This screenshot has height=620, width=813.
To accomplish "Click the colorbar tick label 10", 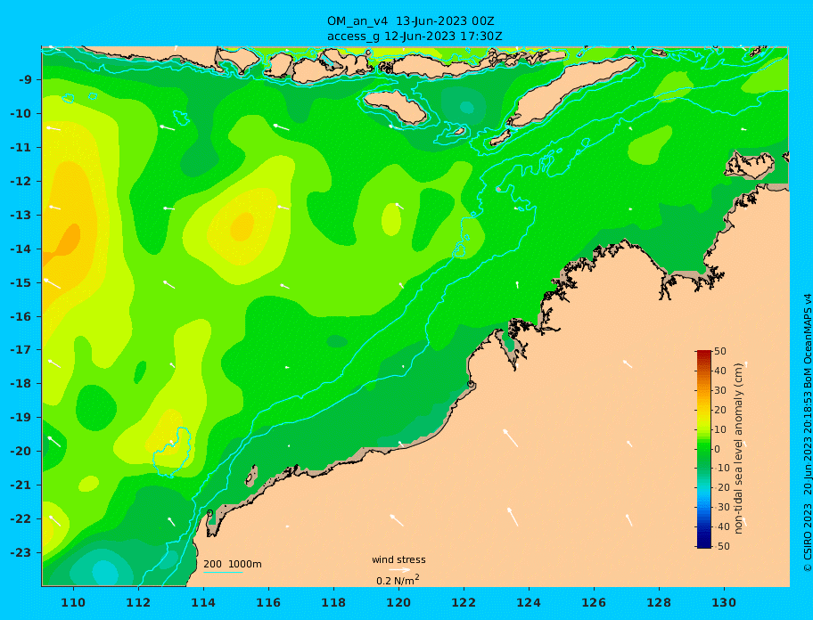I will point(720,430).
